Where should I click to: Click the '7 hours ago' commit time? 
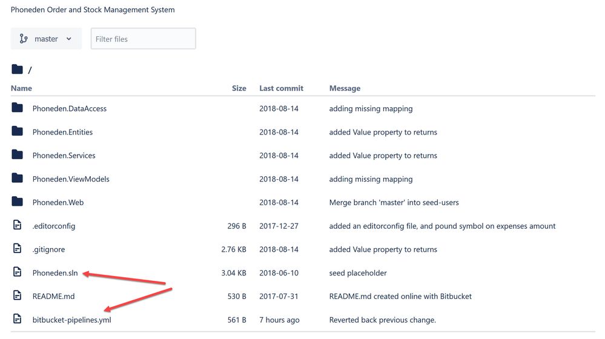point(279,320)
